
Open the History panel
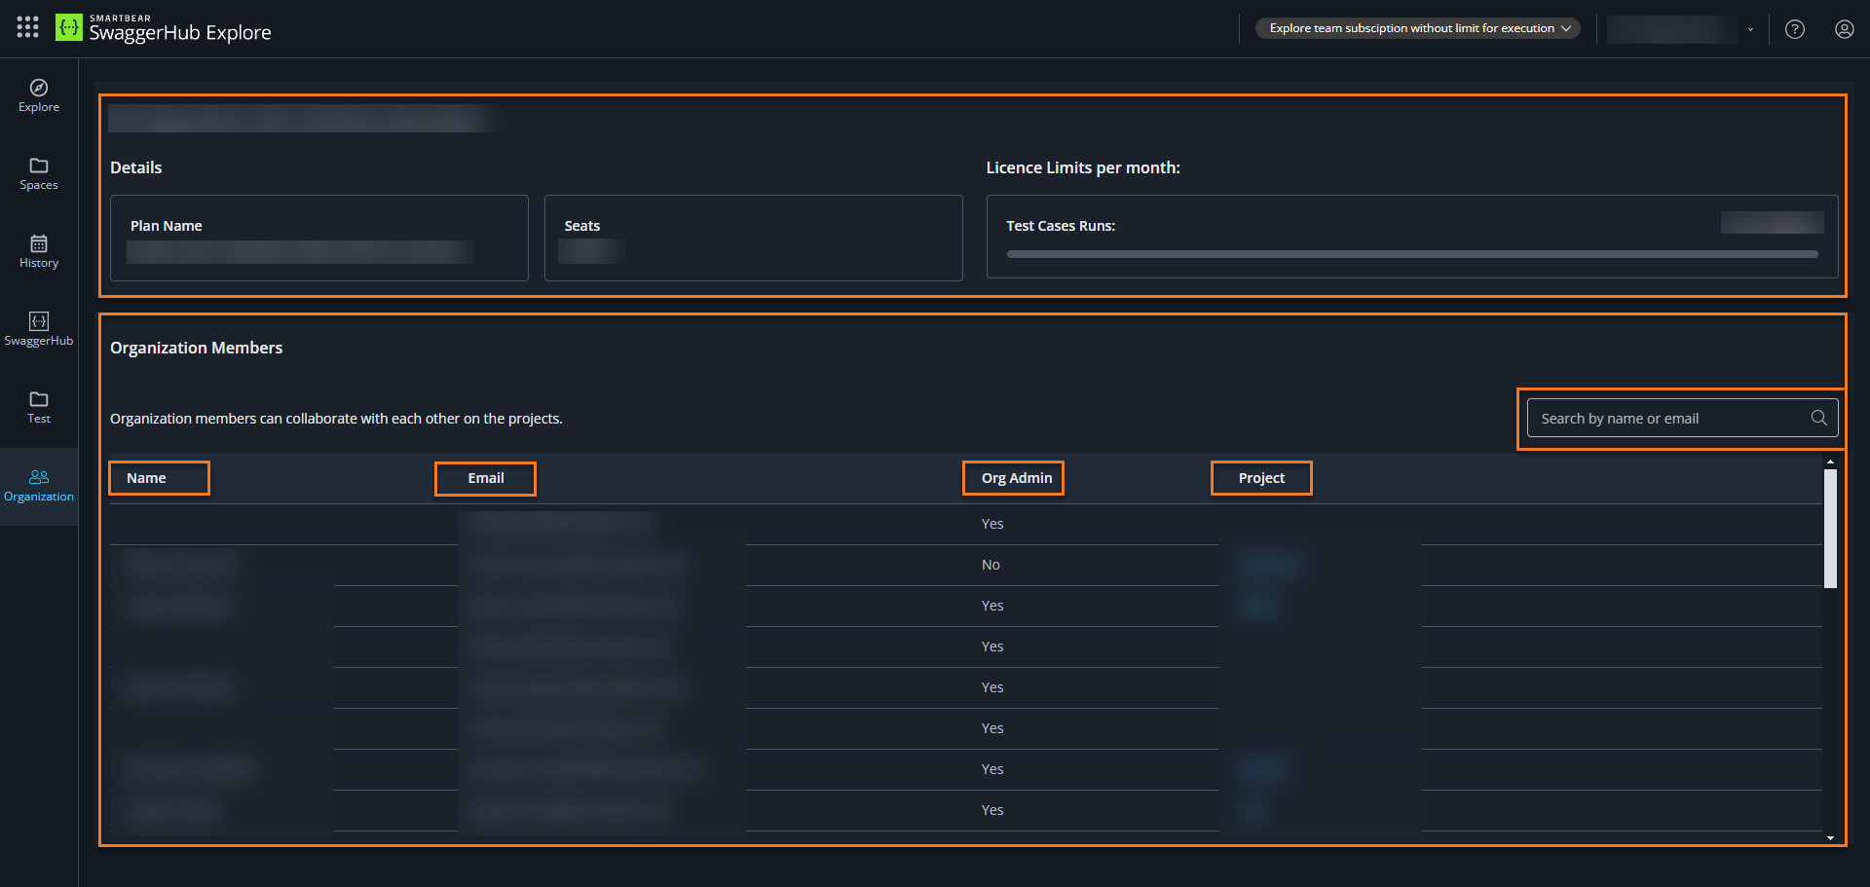click(39, 251)
